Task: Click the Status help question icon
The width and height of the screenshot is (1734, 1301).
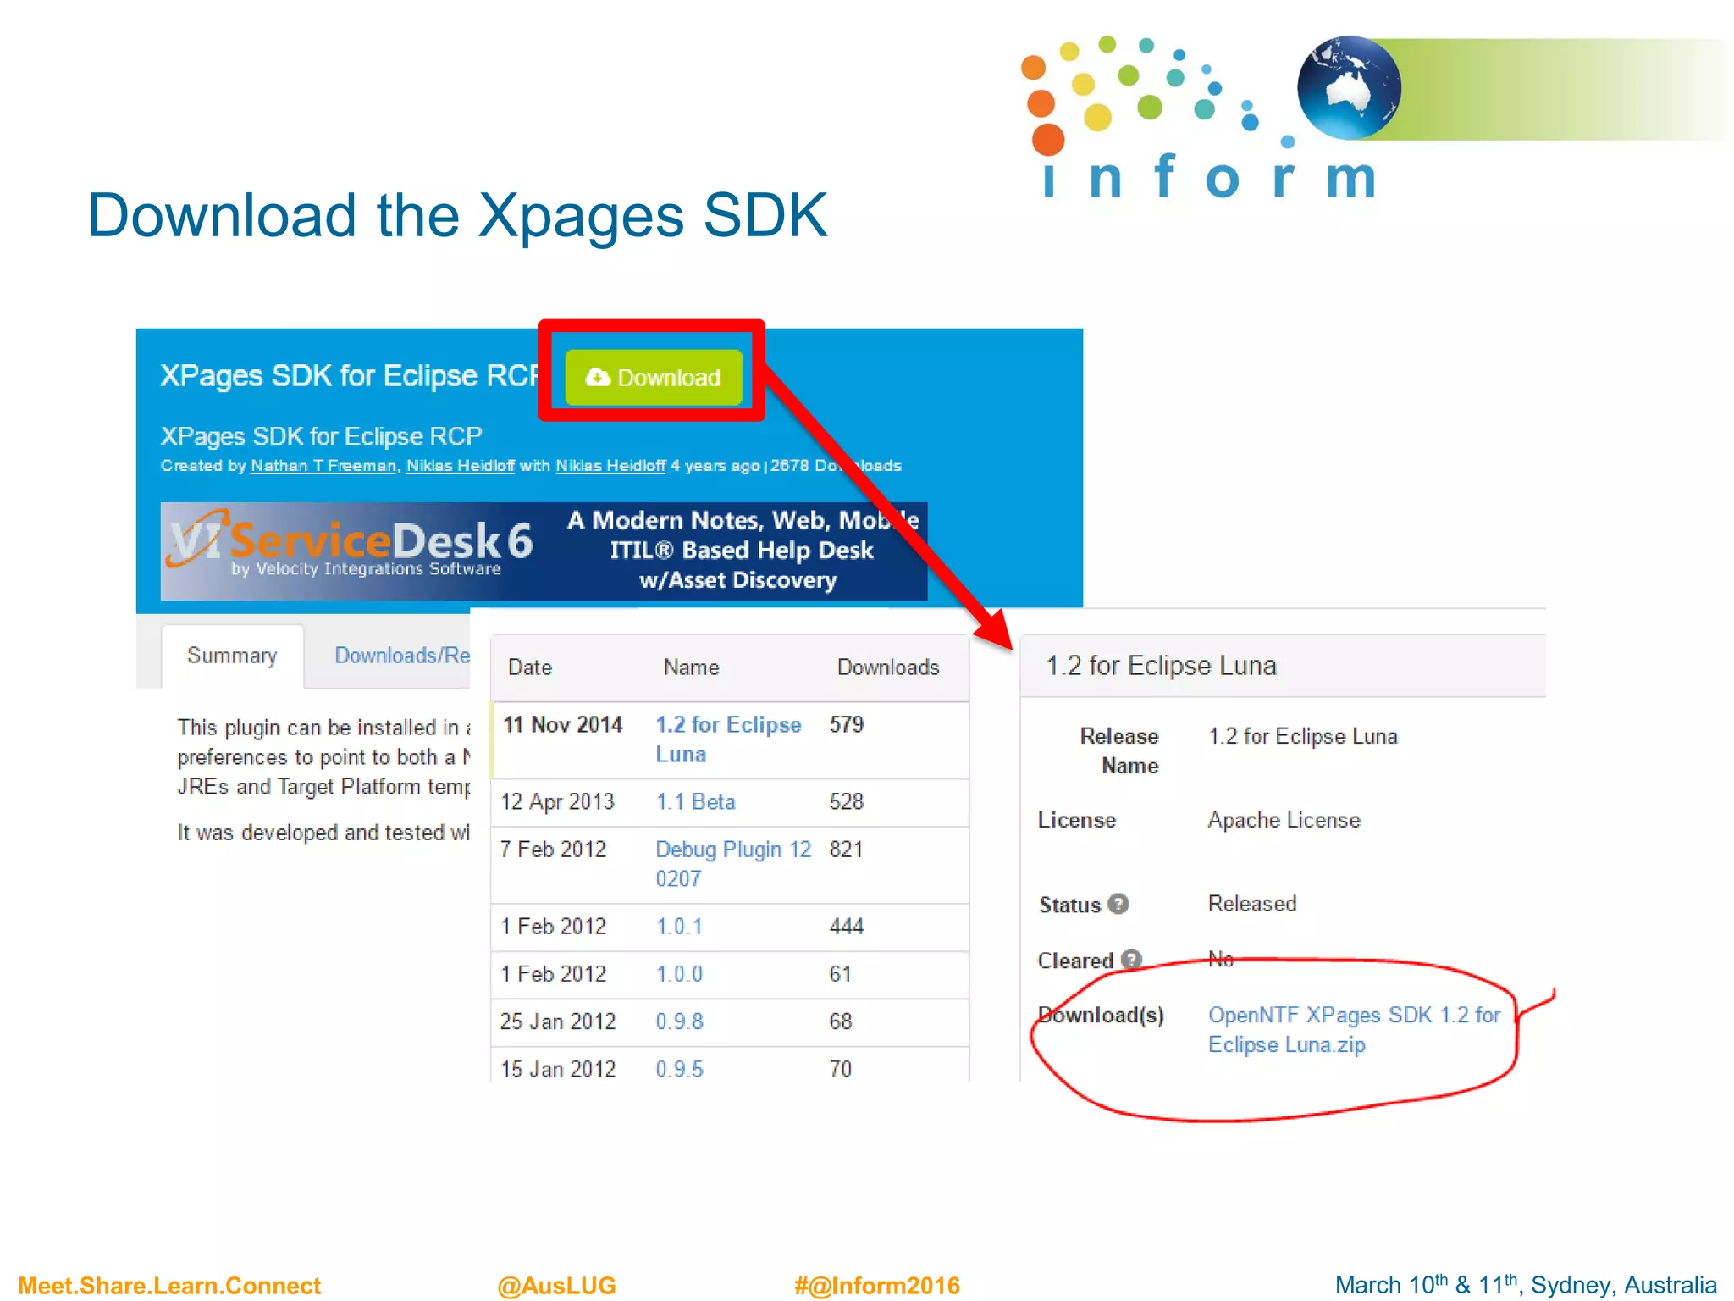Action: [1118, 904]
